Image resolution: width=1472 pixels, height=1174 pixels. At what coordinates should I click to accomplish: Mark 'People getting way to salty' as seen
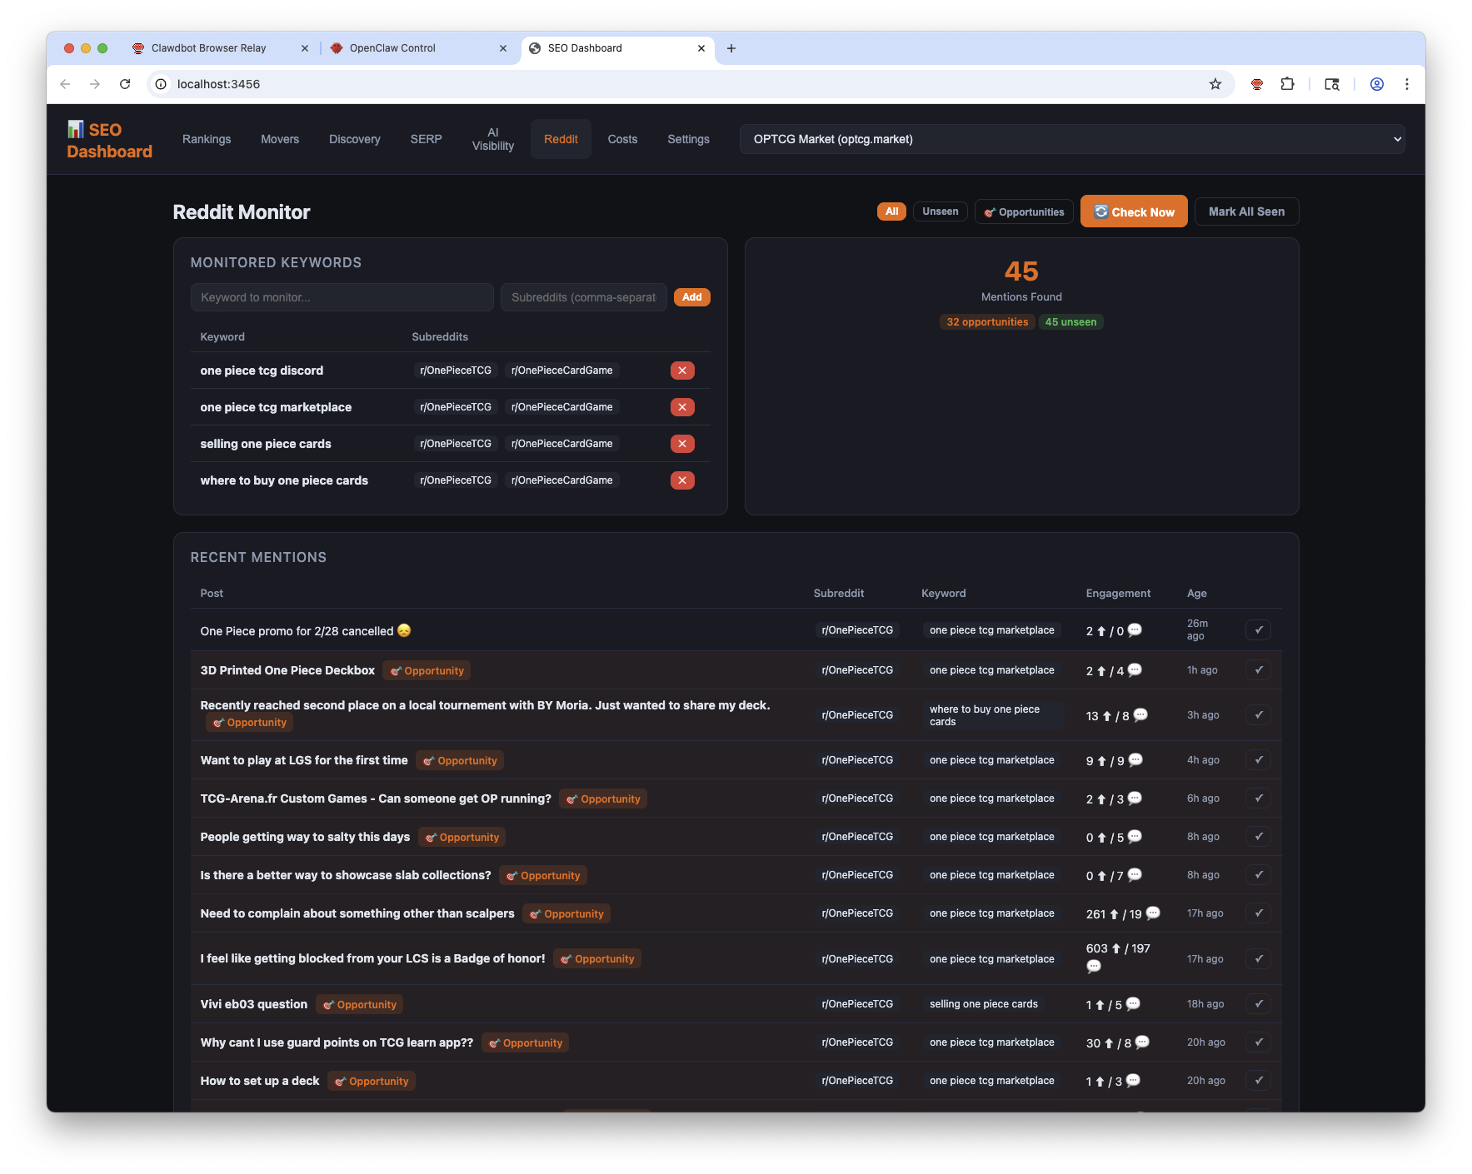coord(1258,837)
